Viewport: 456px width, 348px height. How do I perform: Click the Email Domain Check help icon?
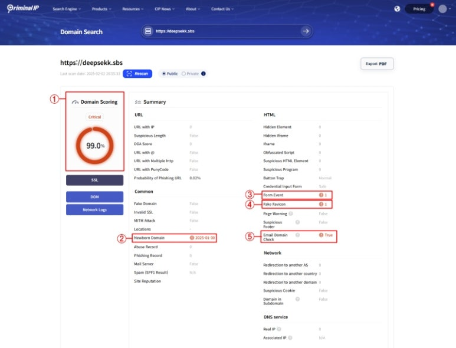297,235
